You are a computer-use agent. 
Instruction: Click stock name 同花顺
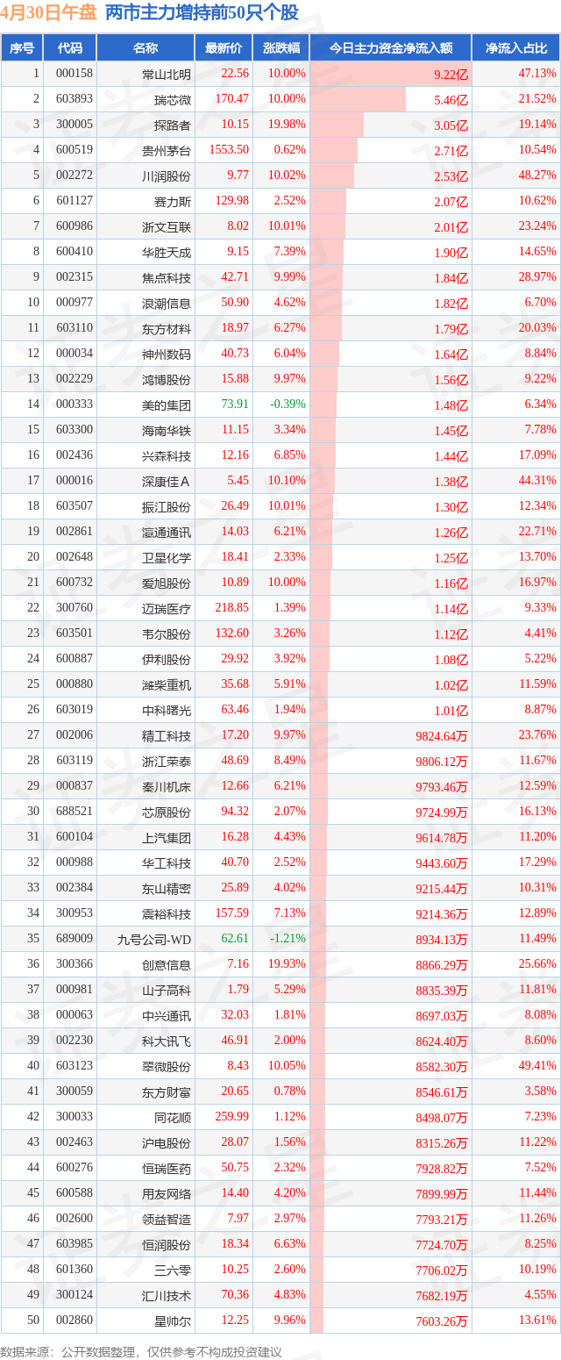point(172,1117)
